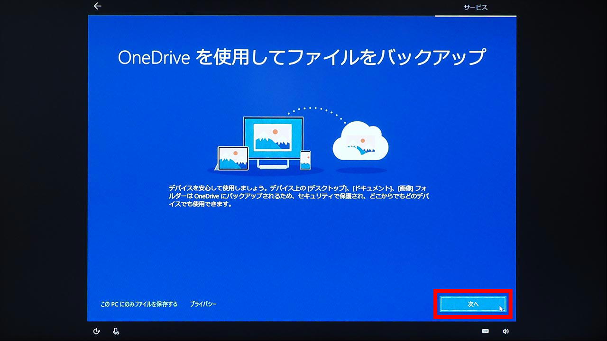Click the desktop monitor illustration
Image resolution: width=607 pixels, height=341 pixels.
(x=273, y=142)
